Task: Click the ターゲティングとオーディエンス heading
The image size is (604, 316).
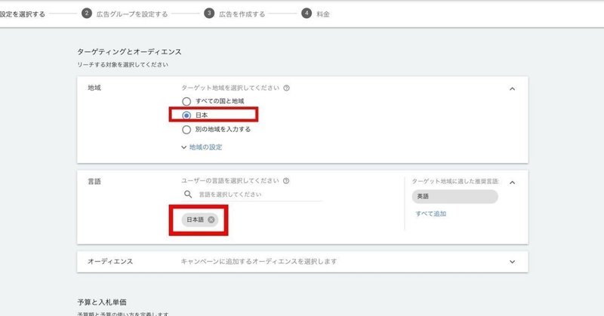Action: 129,51
